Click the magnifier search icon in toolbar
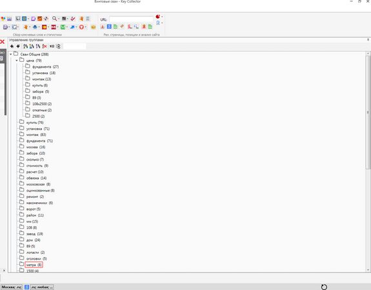 click(54, 19)
